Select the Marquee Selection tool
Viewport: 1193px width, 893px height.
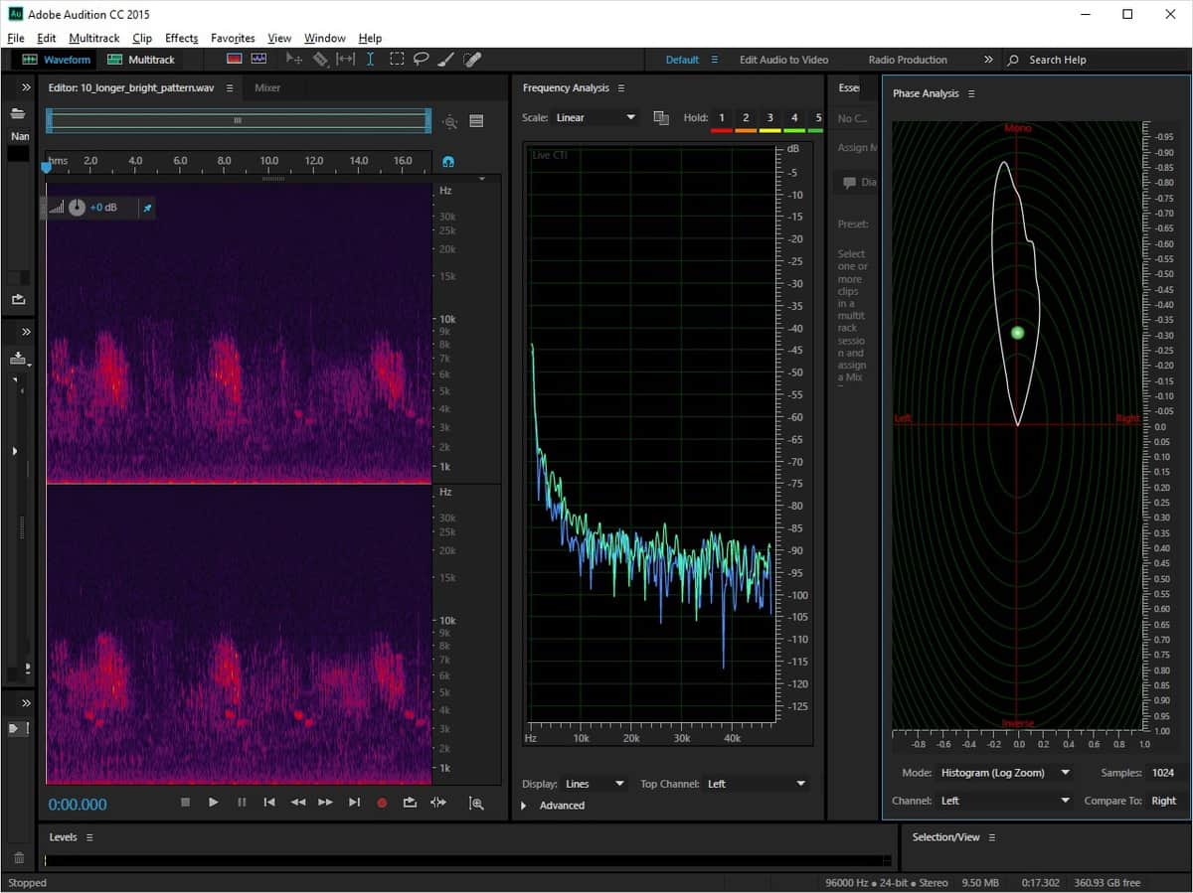point(397,60)
